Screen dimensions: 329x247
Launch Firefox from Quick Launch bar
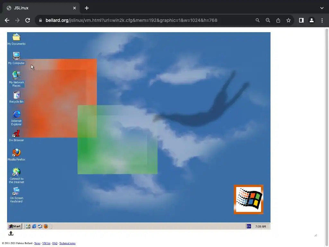point(46,226)
